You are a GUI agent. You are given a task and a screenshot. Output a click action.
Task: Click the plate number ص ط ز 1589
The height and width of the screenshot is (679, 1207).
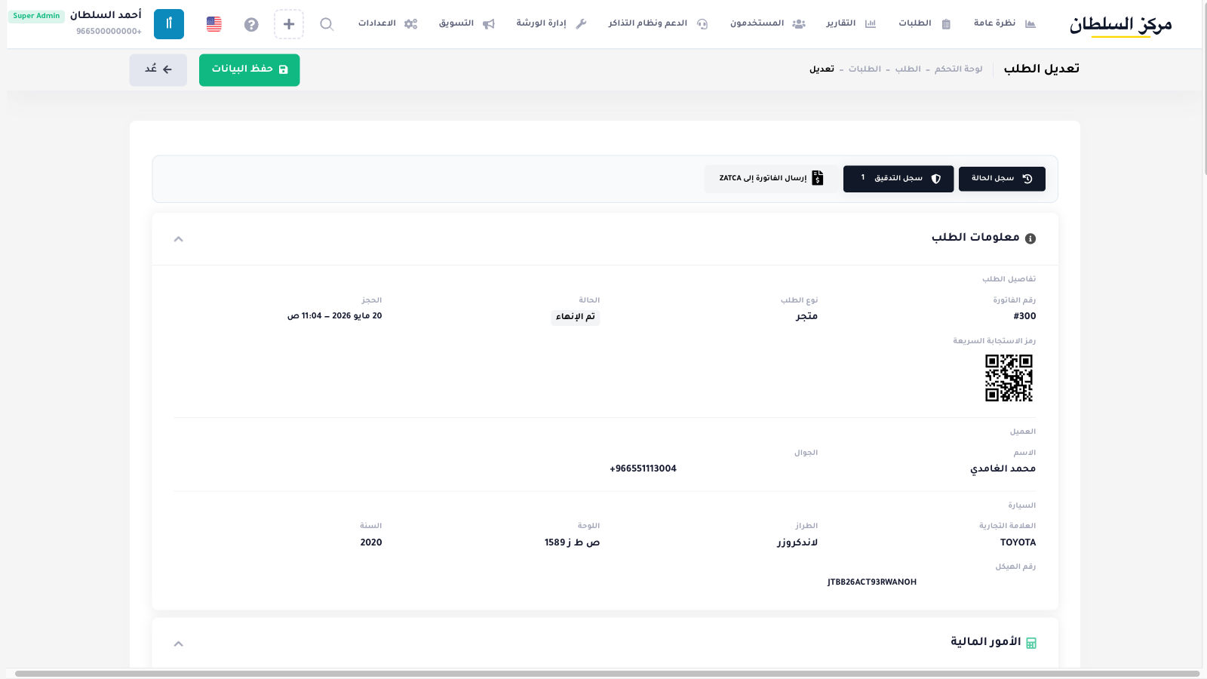[x=572, y=543]
